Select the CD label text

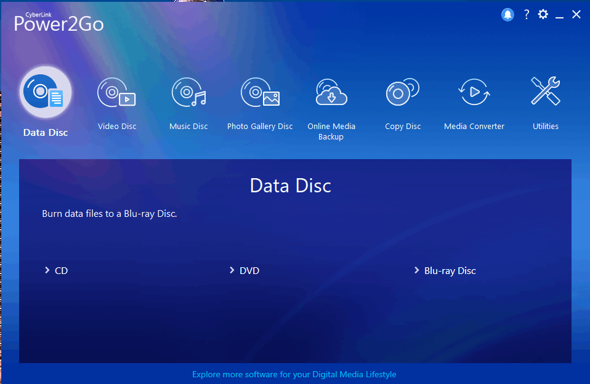click(x=61, y=270)
